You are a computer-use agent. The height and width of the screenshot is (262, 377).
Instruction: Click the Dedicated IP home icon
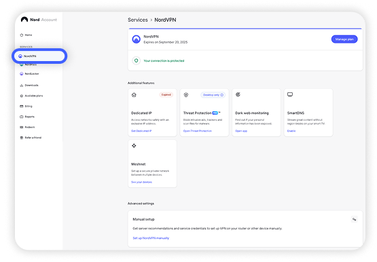[x=134, y=95]
